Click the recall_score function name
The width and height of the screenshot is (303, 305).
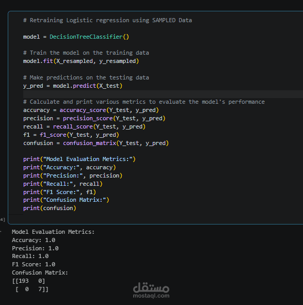point(73,126)
